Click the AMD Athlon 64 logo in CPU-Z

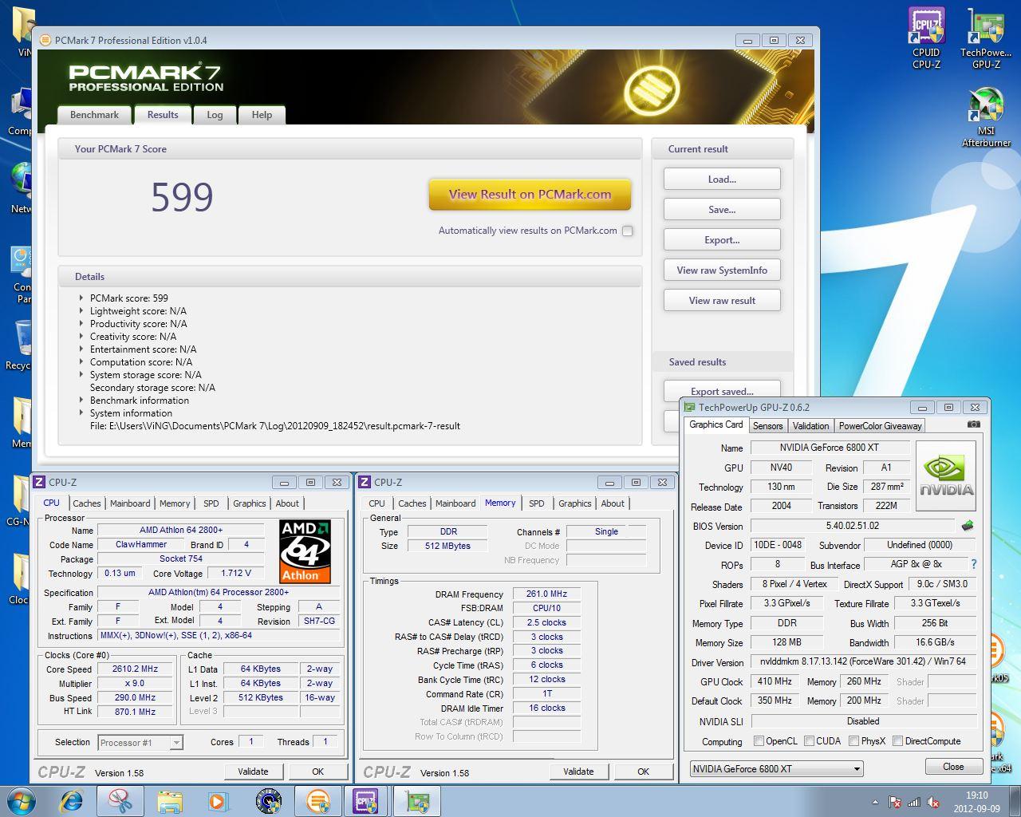point(305,552)
